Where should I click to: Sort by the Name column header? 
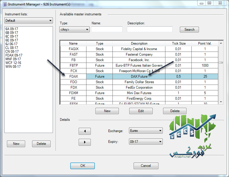point(73,43)
